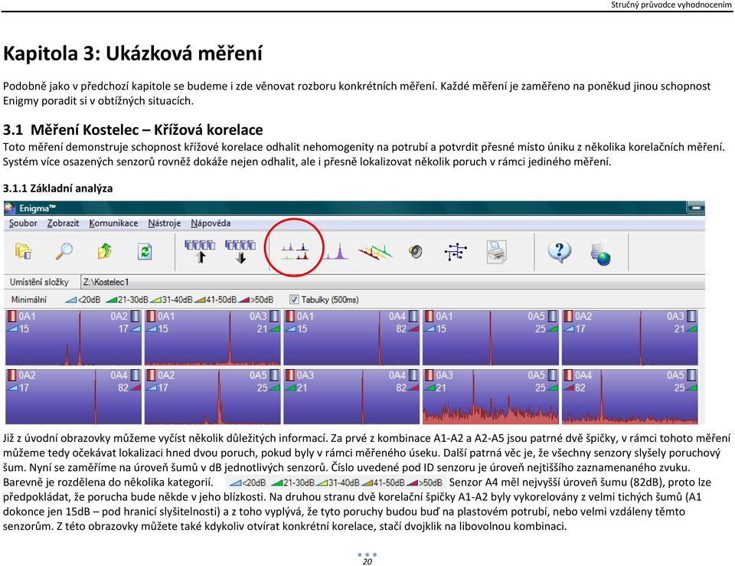The width and height of the screenshot is (735, 566).
Task: Click red sensor icon in 0A1–0A2 panel
Action: (x=11, y=316)
